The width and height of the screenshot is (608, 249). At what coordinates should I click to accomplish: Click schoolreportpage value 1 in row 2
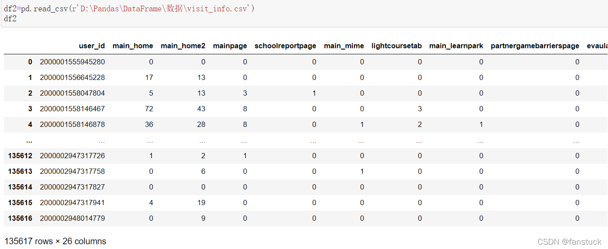314,93
